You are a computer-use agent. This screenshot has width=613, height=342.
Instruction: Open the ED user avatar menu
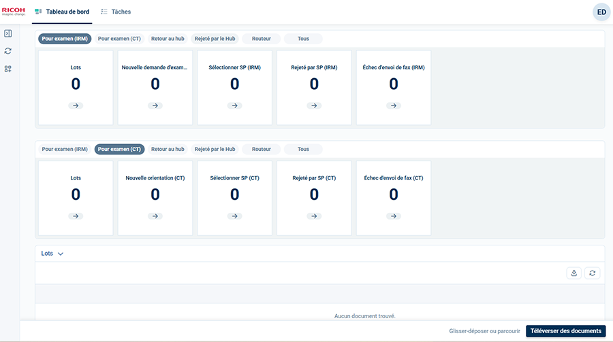tap(601, 12)
